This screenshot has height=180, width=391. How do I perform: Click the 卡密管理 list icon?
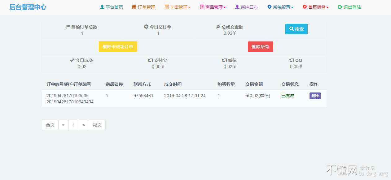coord(167,7)
